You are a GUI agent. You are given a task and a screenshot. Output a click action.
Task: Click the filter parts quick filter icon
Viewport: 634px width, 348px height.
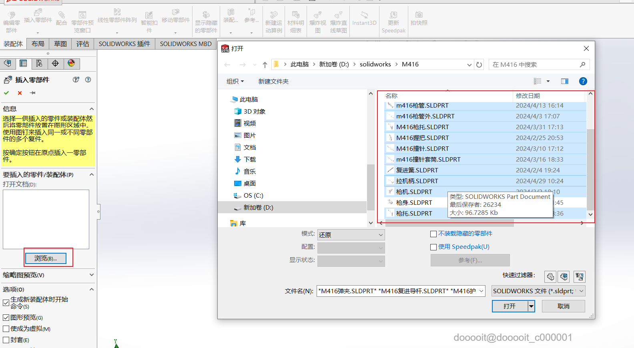coord(550,276)
